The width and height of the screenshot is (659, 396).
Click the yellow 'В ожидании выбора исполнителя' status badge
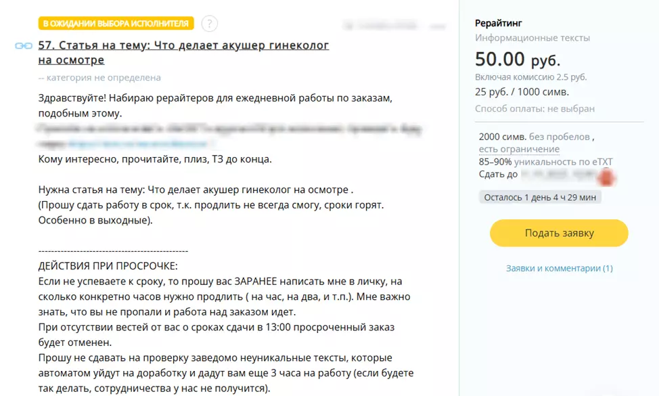coord(116,24)
